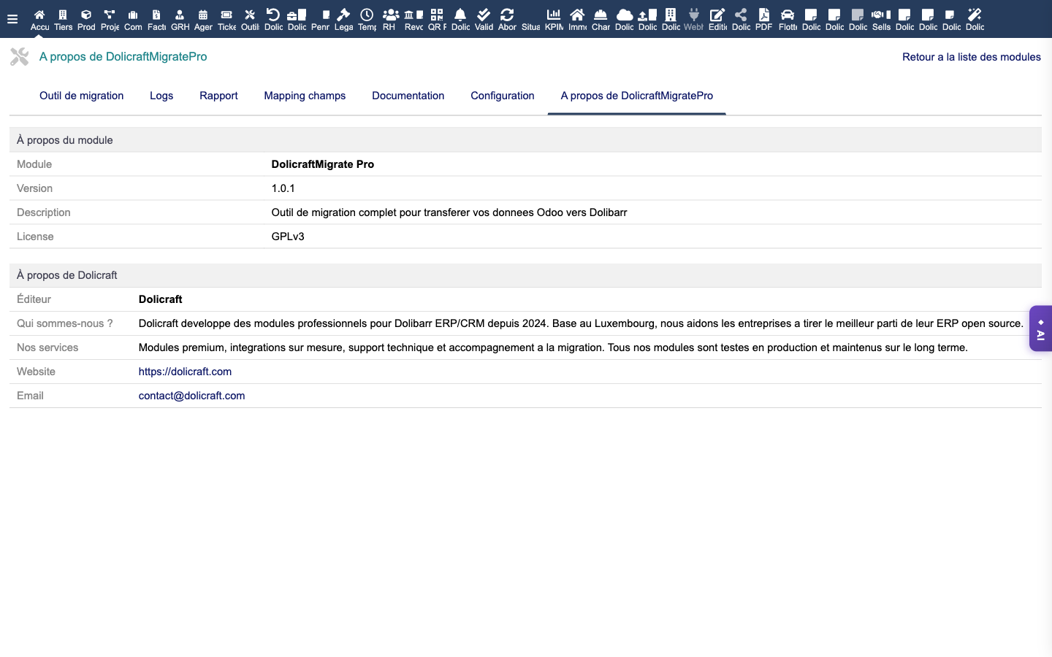Switch to Documentation tab
Screen dimensions: 1052x657
(x=408, y=96)
